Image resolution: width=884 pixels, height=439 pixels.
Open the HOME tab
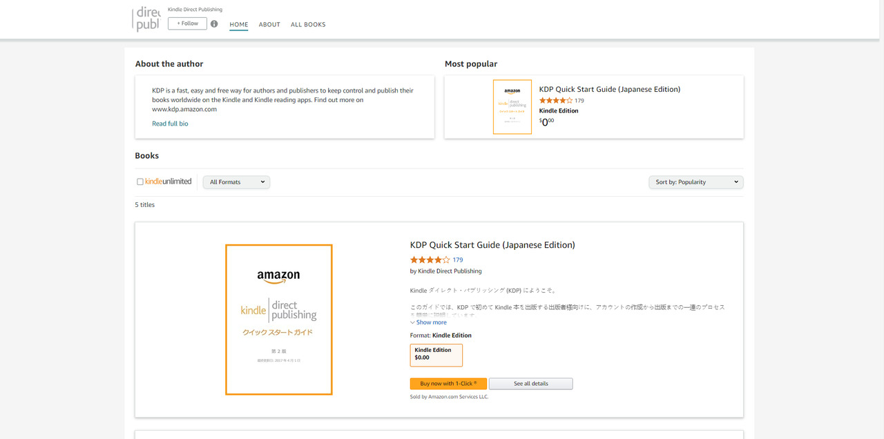click(x=239, y=24)
